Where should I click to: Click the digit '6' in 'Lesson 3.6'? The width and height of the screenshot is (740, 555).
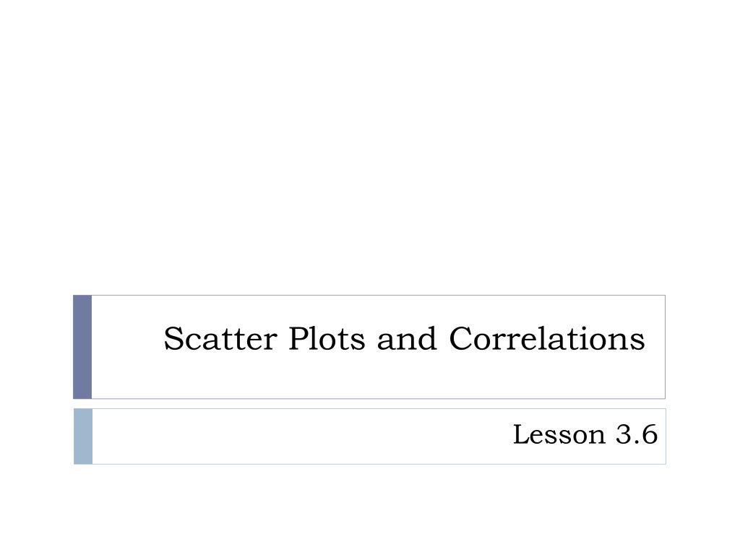point(650,434)
